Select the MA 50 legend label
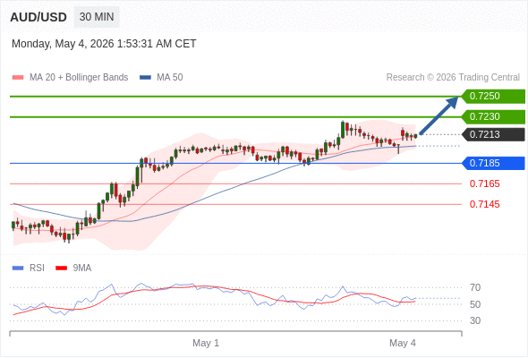The image size is (528, 358). [x=170, y=78]
